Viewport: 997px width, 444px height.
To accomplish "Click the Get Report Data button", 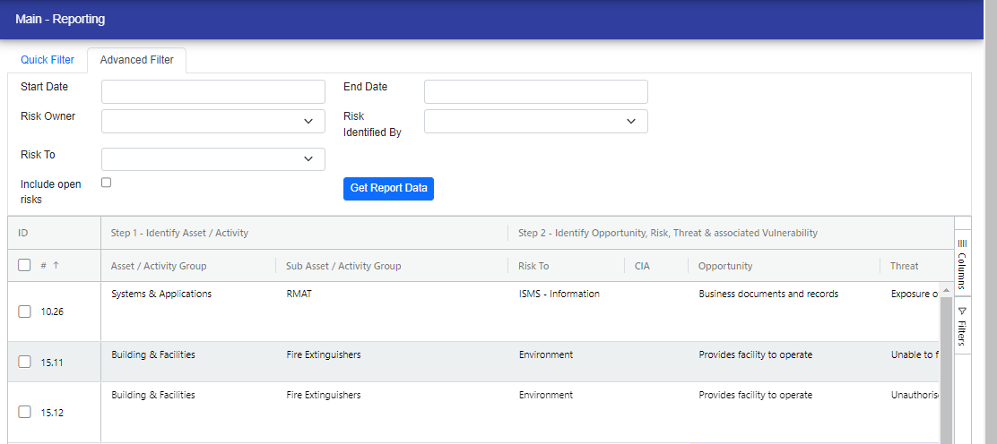I will point(388,189).
